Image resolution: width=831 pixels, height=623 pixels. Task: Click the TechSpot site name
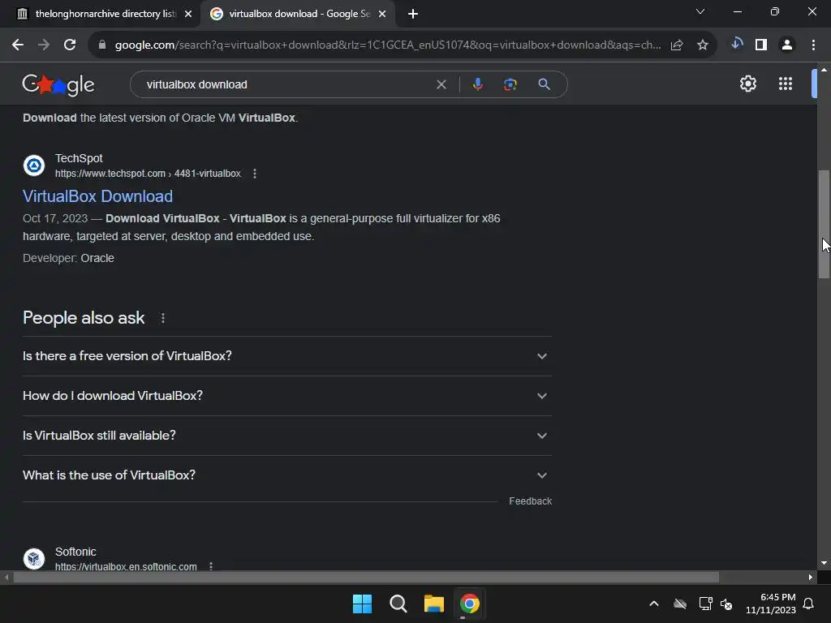[79, 158]
